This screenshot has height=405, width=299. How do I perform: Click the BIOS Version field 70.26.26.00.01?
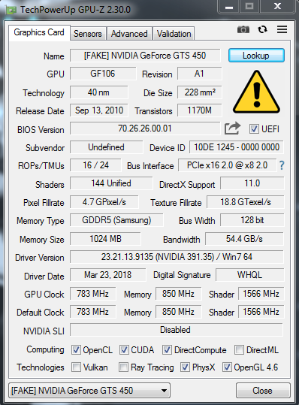[145, 128]
